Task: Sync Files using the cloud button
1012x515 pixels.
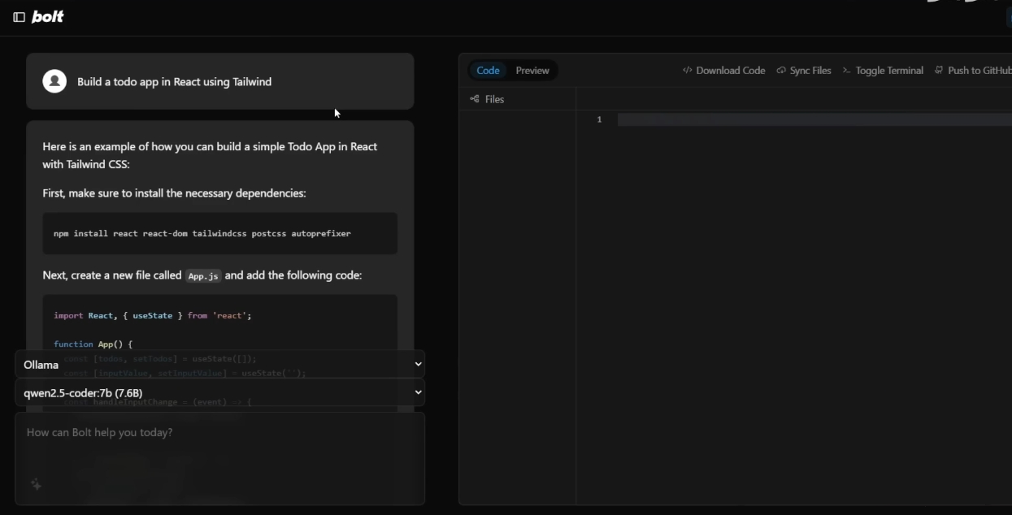Action: [804, 71]
